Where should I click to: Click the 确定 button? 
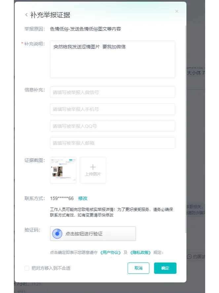(x=165, y=268)
